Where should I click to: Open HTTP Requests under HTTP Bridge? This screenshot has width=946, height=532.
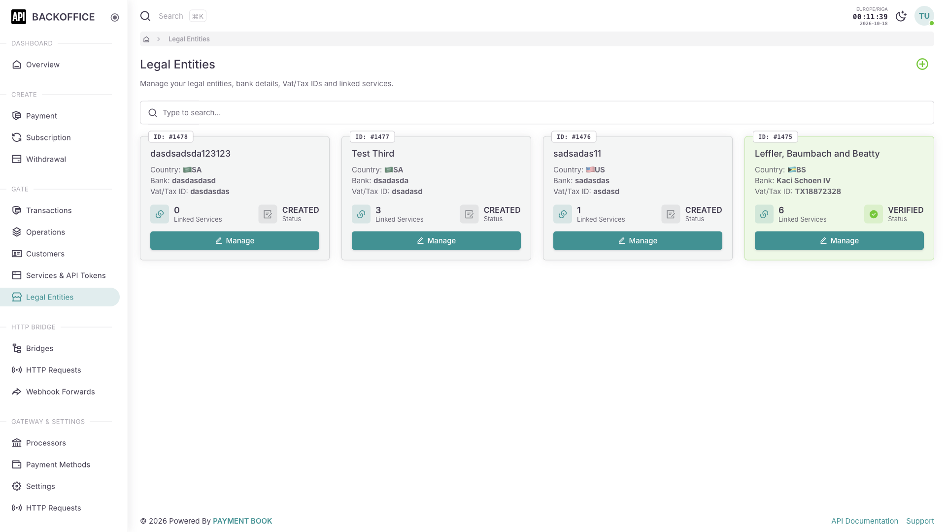pyautogui.click(x=60, y=370)
